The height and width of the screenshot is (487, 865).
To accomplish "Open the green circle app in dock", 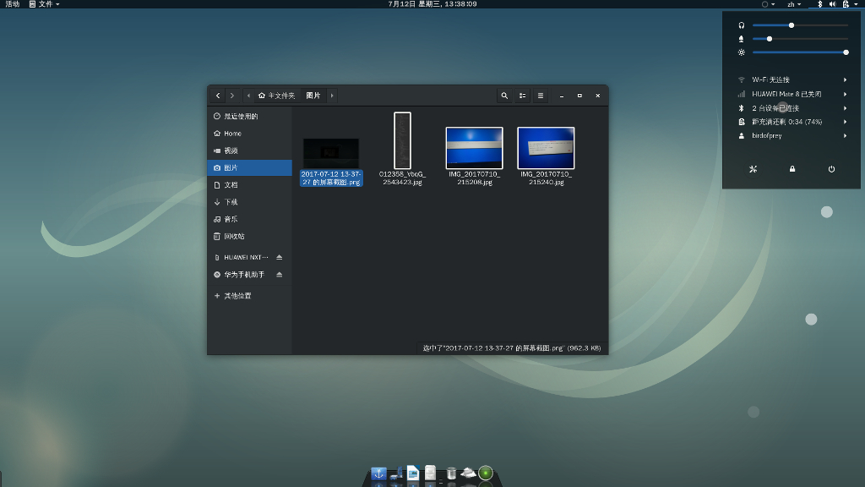I will point(486,473).
